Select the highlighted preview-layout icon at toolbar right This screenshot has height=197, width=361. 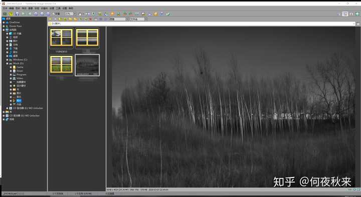tap(345, 14)
